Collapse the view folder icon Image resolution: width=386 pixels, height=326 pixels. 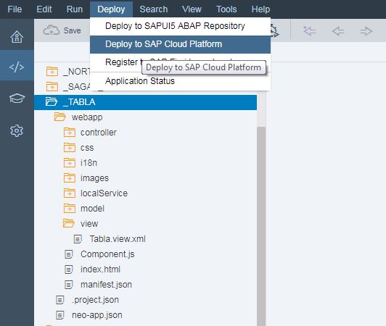[x=69, y=223]
